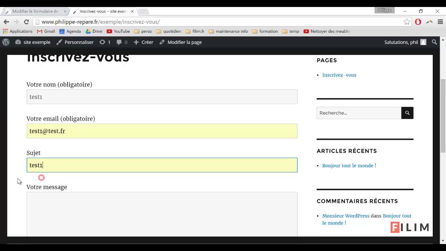Image resolution: width=446 pixels, height=251 pixels.
Task: Open the filim.fr bookmark folder
Action: point(195,31)
